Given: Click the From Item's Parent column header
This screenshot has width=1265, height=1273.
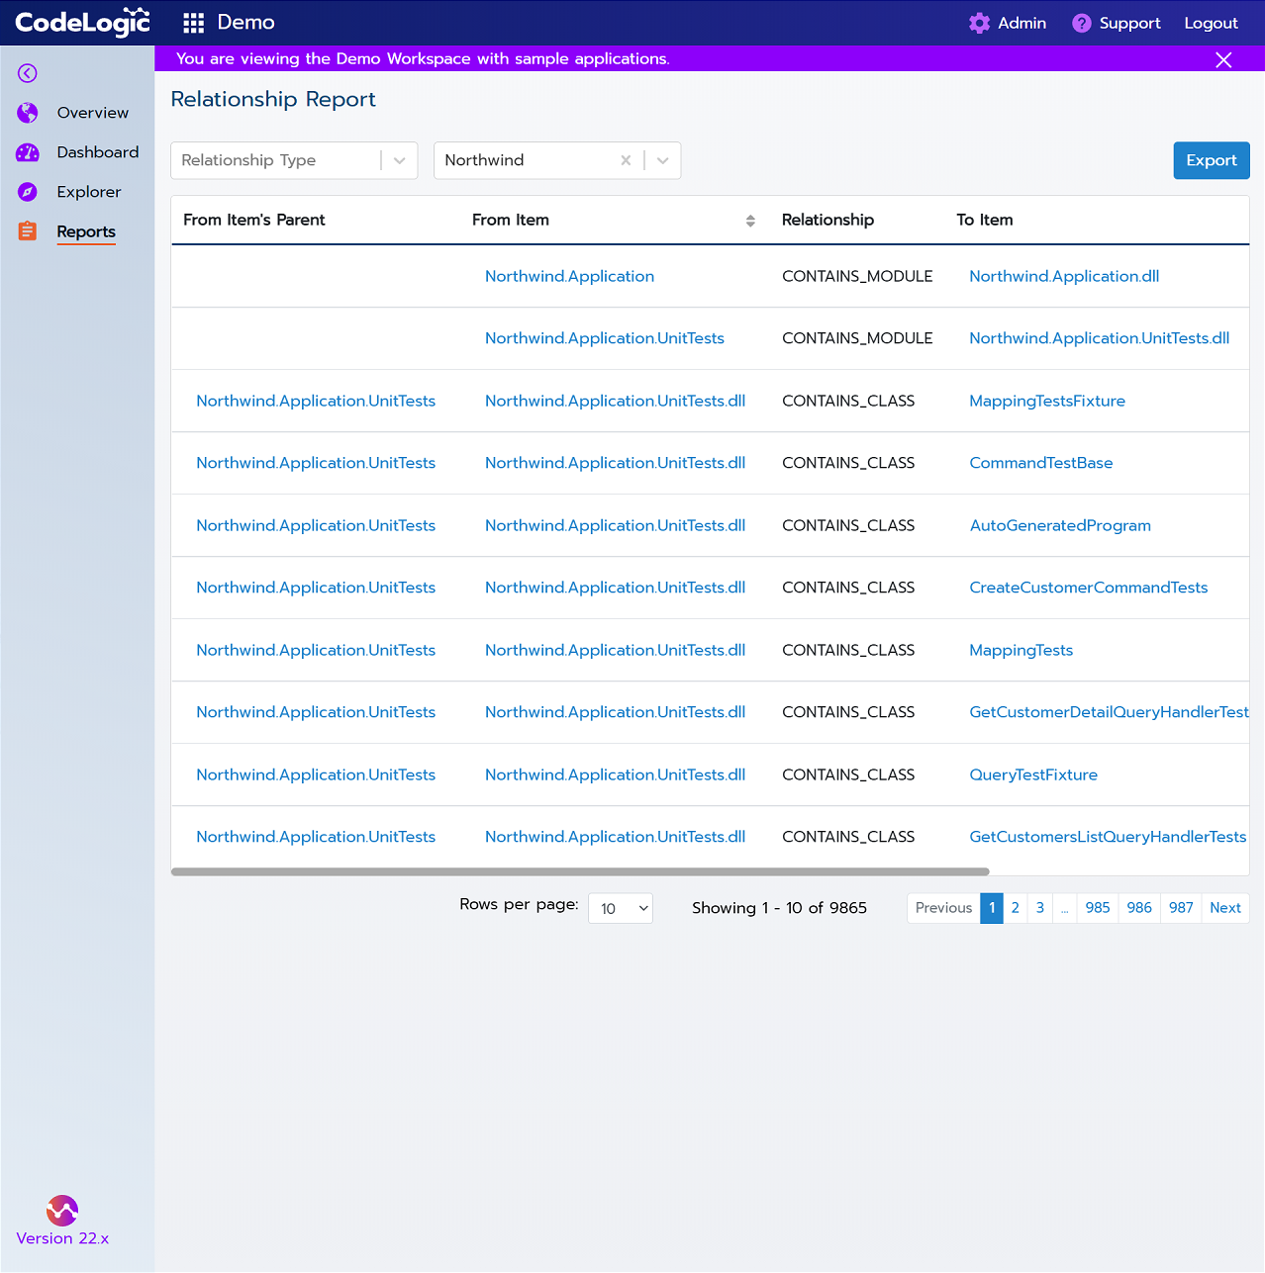Looking at the screenshot, I should [x=254, y=220].
